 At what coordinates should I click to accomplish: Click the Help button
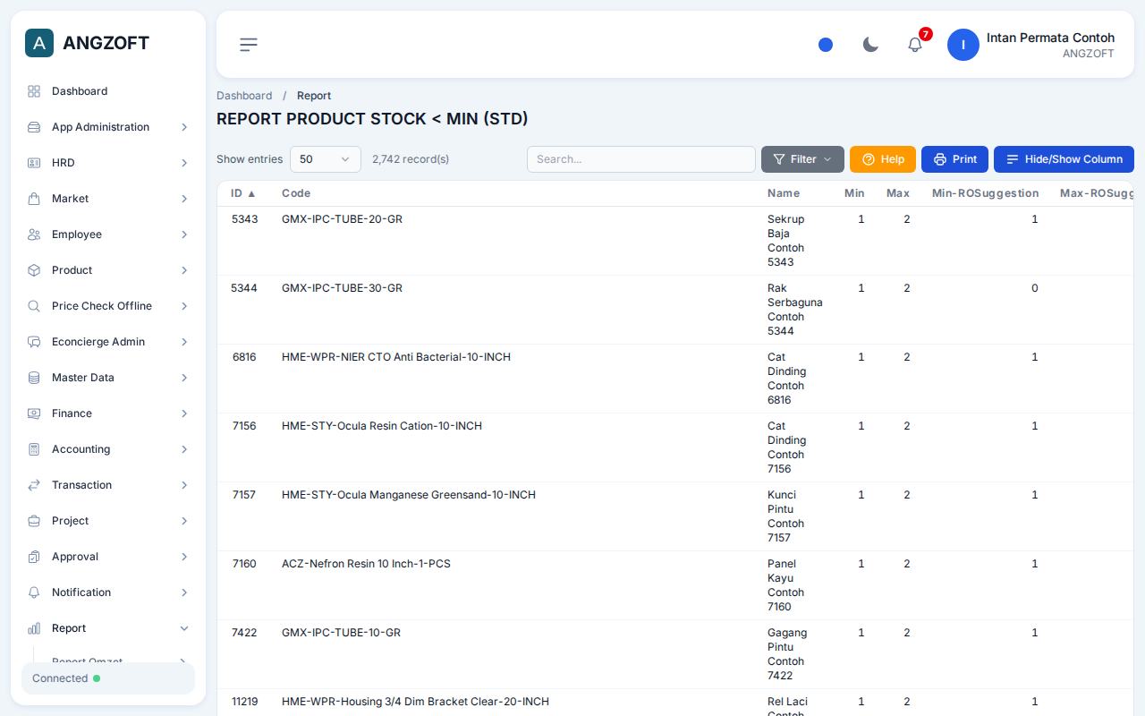(883, 159)
